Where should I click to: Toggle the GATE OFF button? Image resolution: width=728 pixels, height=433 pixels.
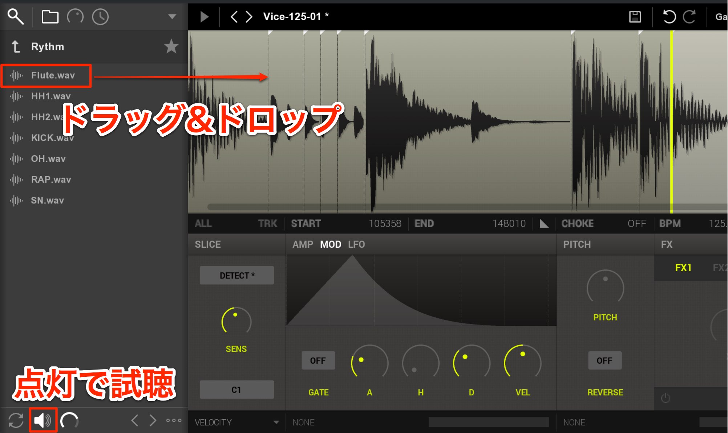(x=318, y=360)
